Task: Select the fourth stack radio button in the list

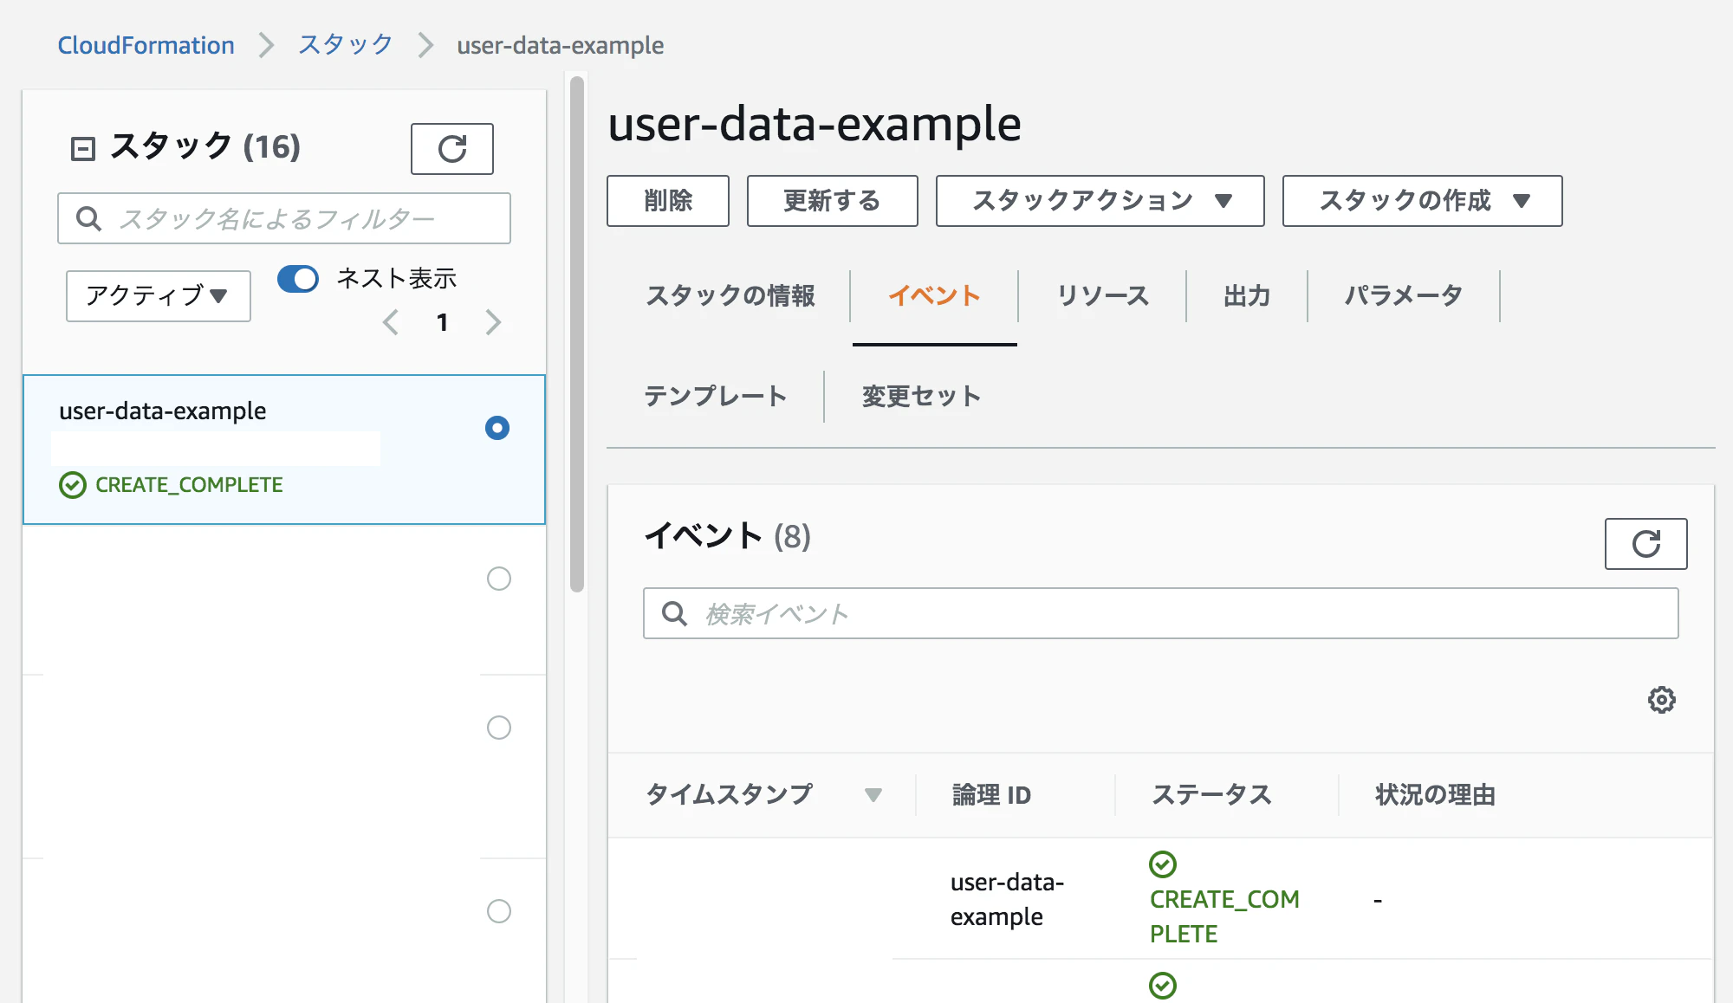Action: [x=499, y=911]
